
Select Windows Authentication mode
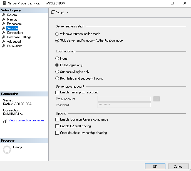57,34
